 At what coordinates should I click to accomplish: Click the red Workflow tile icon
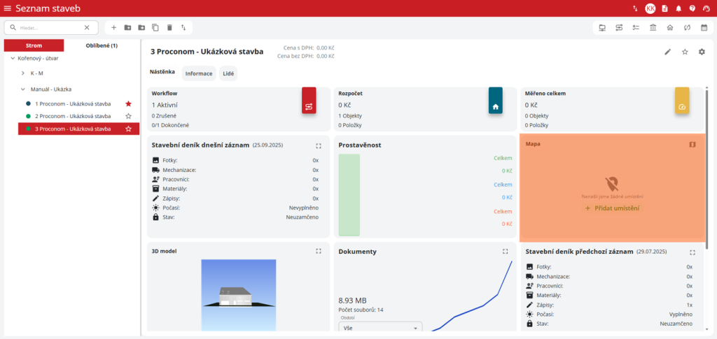(309, 106)
